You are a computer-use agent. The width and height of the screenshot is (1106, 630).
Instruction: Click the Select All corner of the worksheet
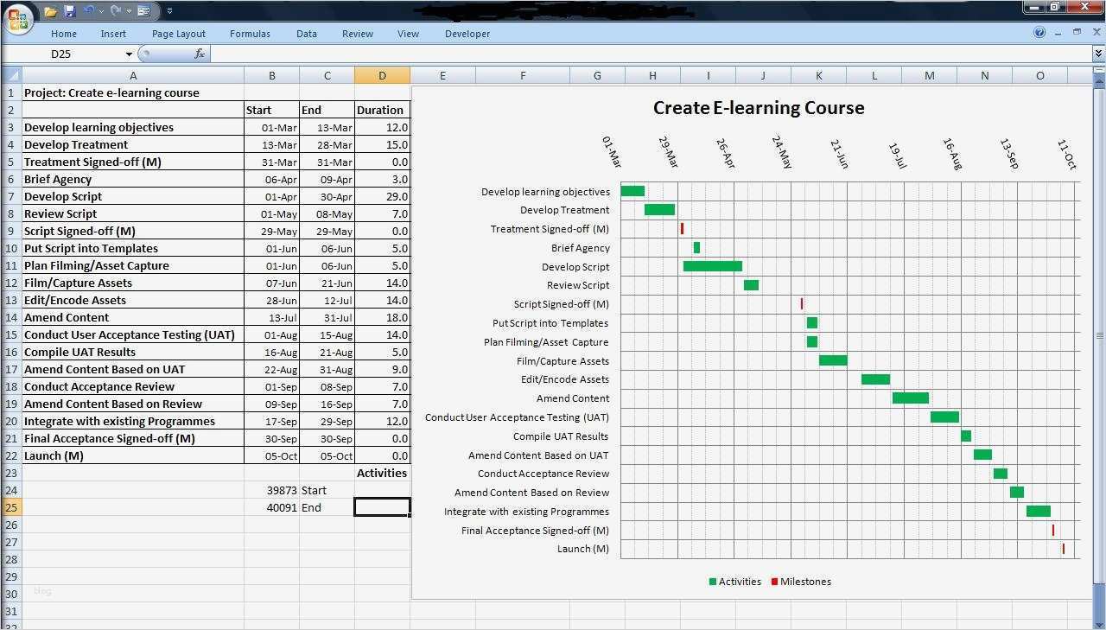(x=11, y=75)
